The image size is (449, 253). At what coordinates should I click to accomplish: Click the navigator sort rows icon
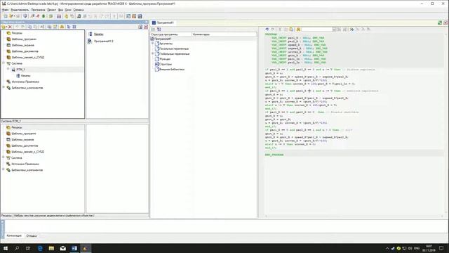[74, 27]
